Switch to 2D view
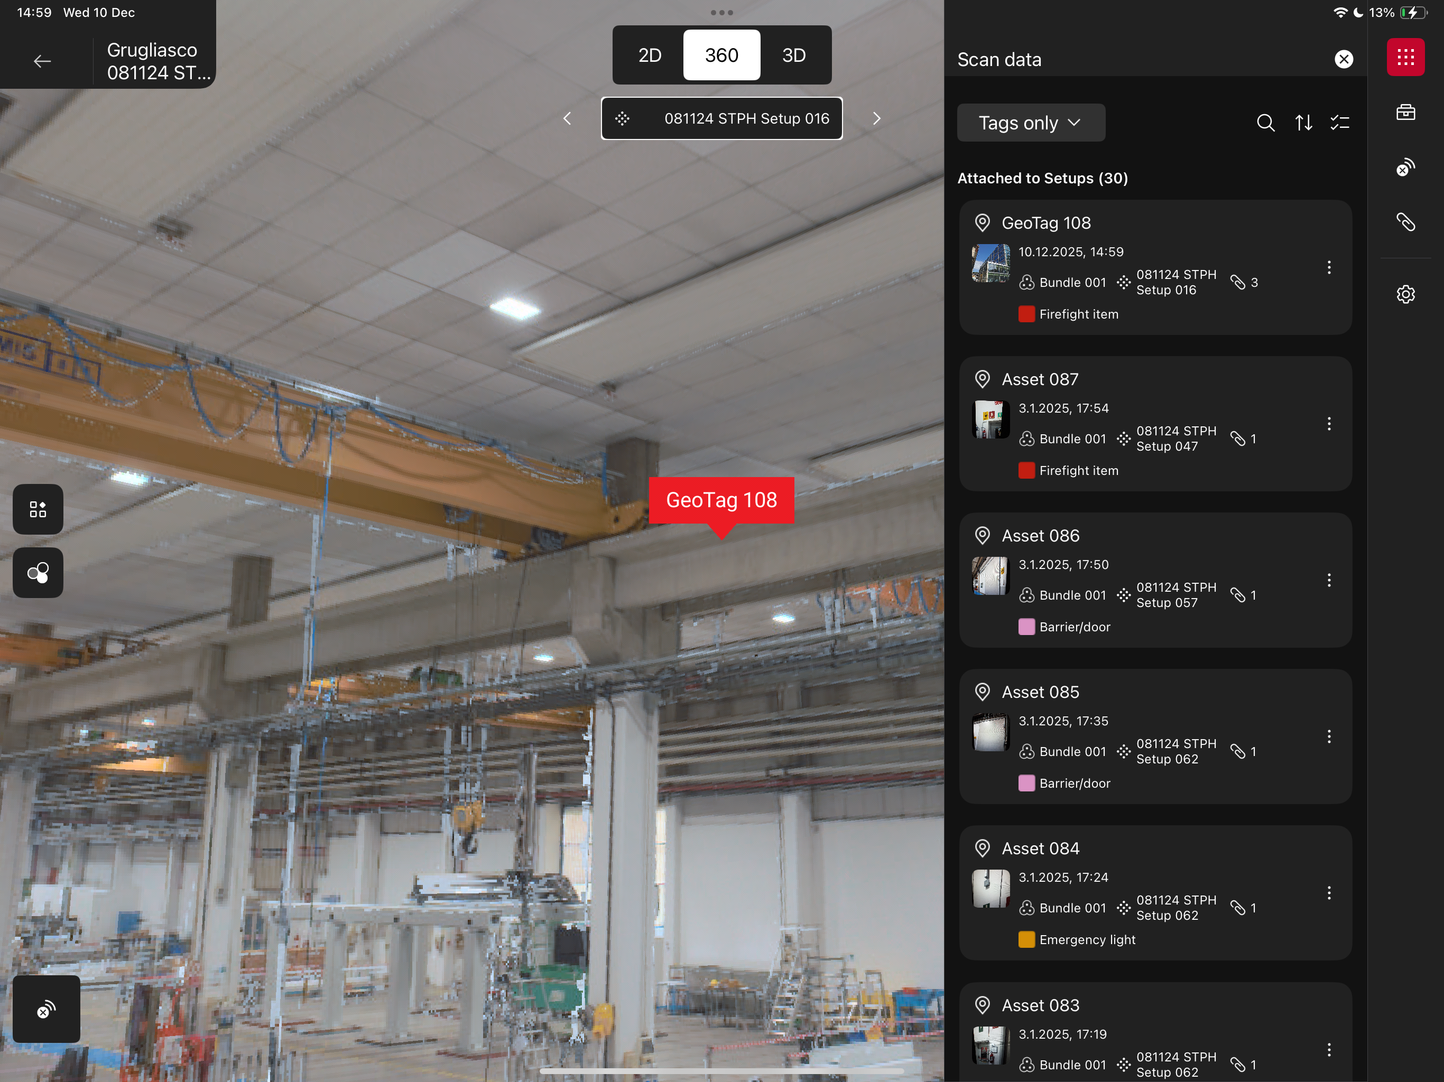 pos(649,55)
